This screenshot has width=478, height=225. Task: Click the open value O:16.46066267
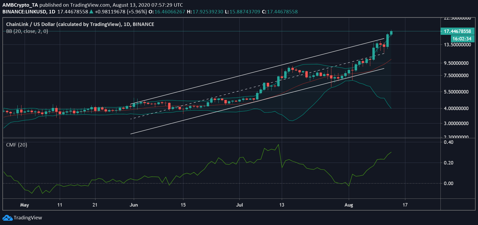click(167, 12)
